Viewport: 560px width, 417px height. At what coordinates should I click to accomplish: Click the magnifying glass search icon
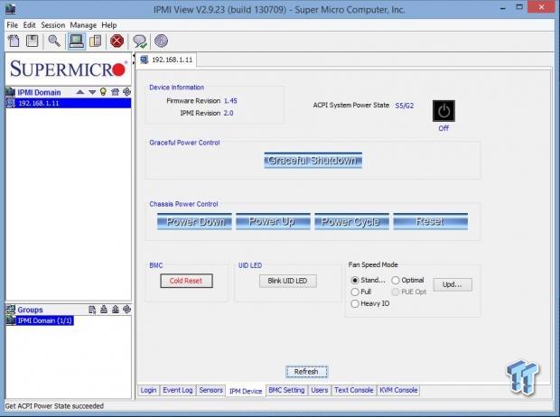54,41
